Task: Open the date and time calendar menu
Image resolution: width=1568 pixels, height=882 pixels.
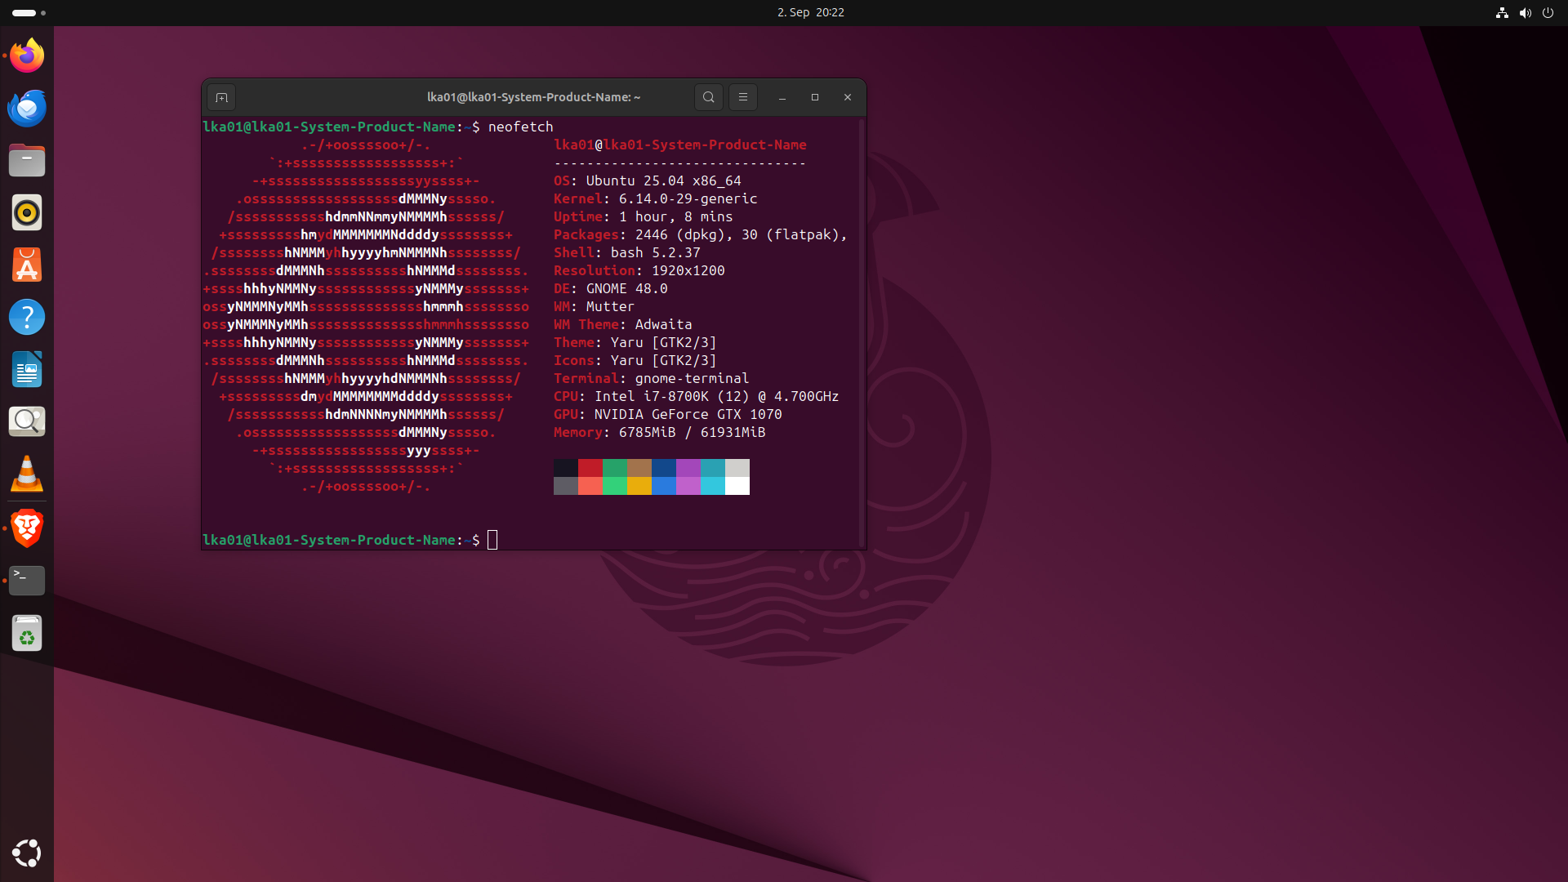Action: (x=810, y=12)
